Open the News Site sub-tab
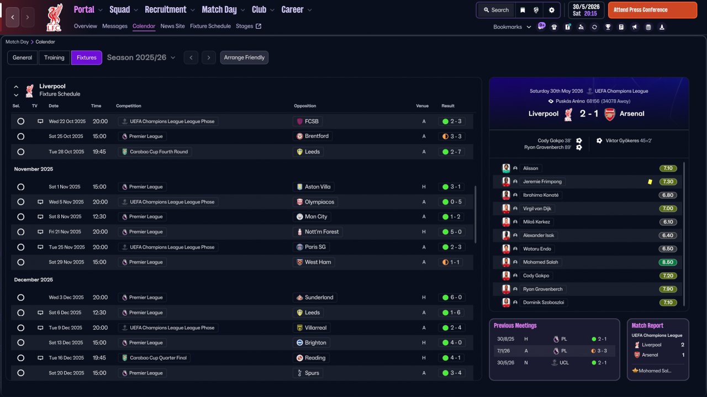The image size is (707, 397). click(173, 26)
